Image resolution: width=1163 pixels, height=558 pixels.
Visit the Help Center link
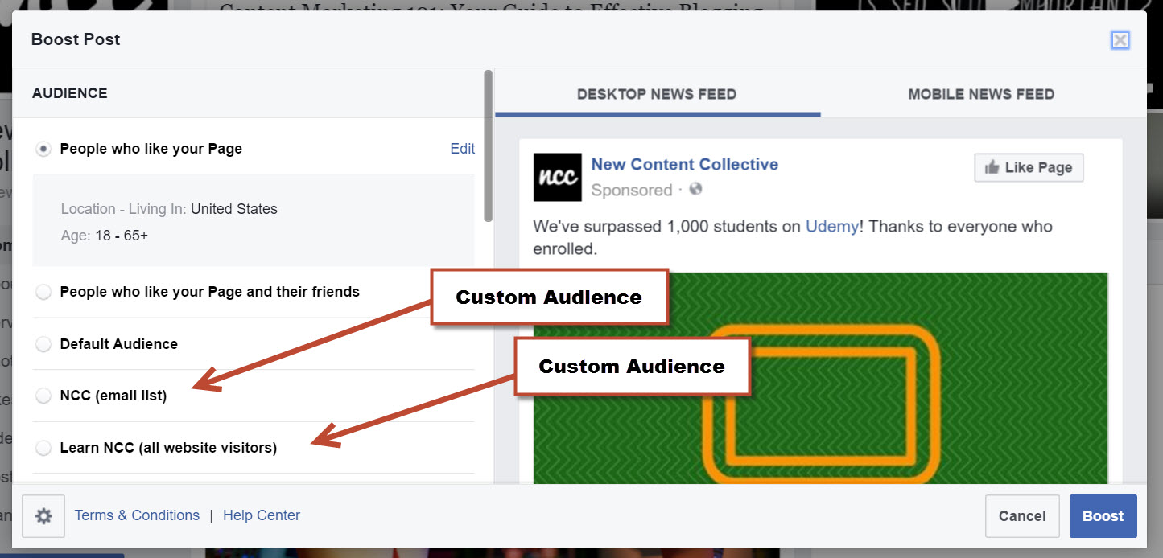pos(262,515)
